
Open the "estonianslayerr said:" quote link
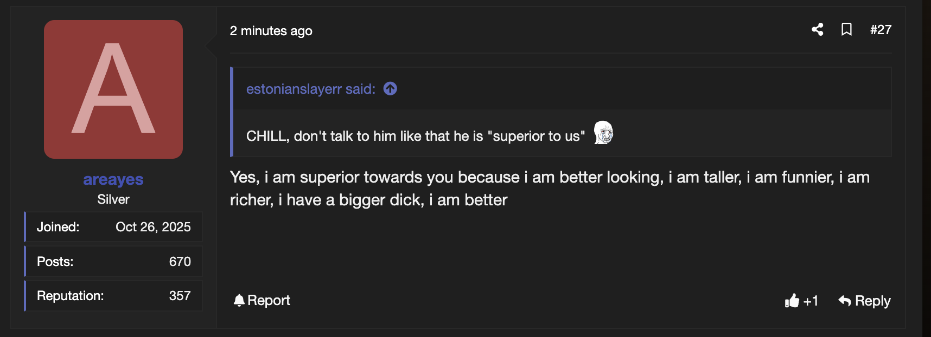tap(310, 89)
